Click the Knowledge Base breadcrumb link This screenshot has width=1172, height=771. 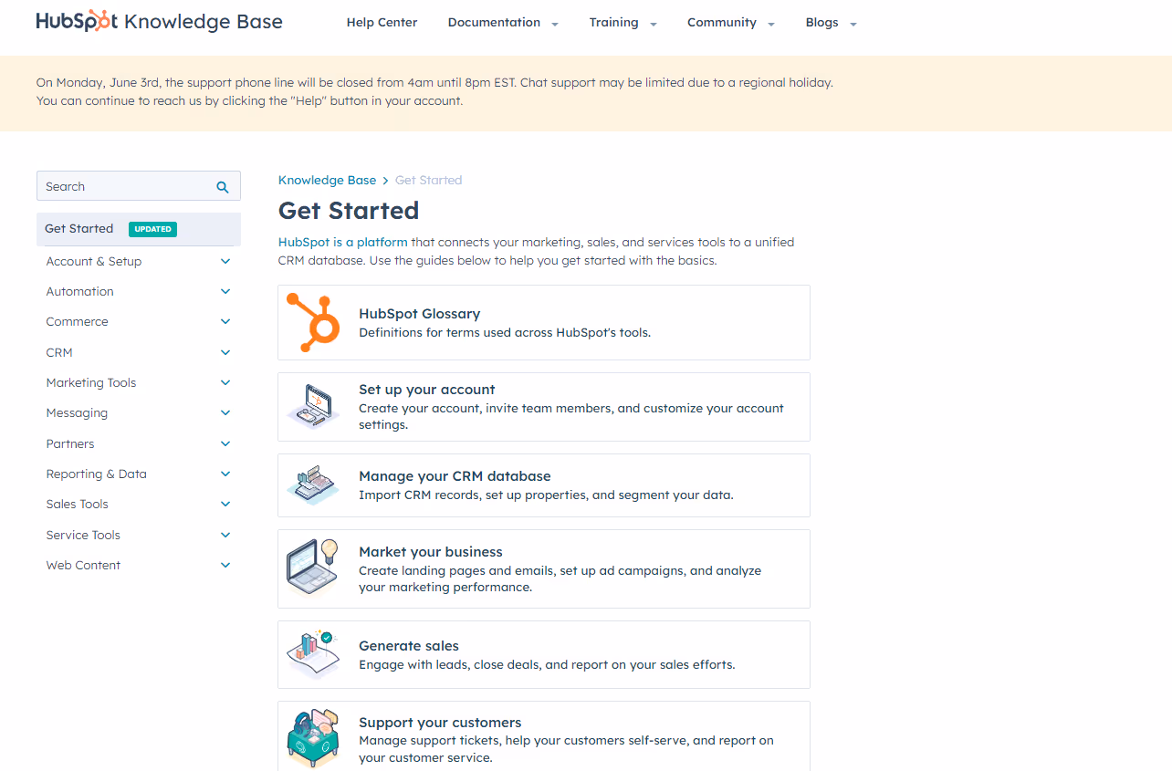tap(327, 180)
